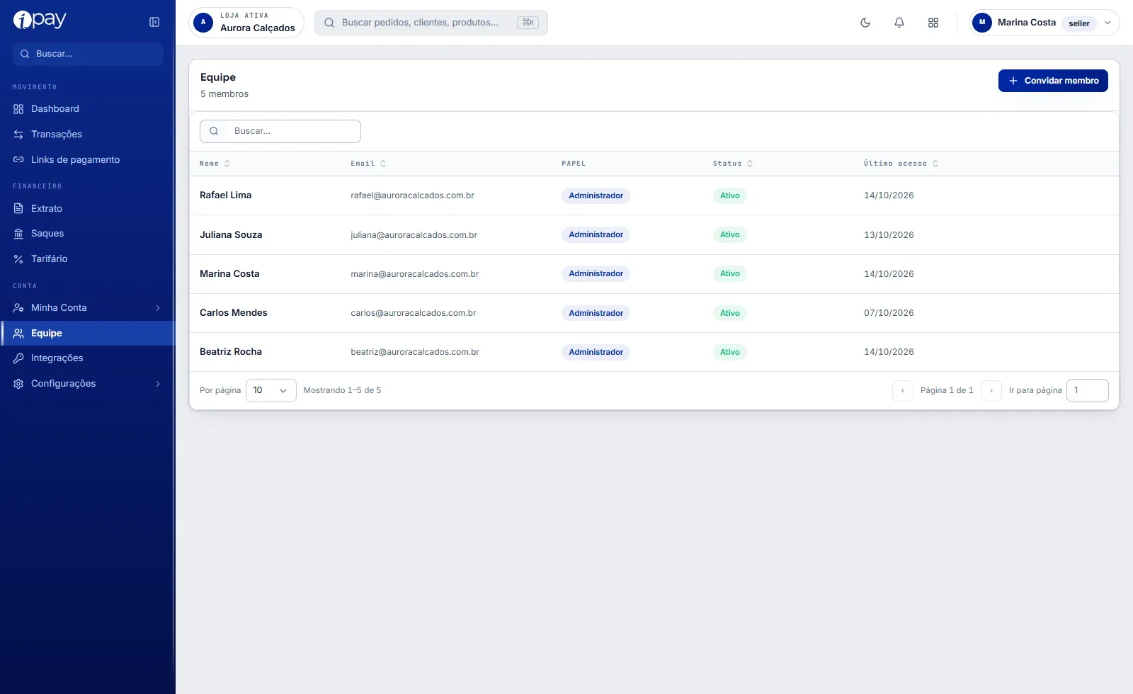1133x694 pixels.
Task: Click the Rafael Lima name
Action: coord(225,195)
